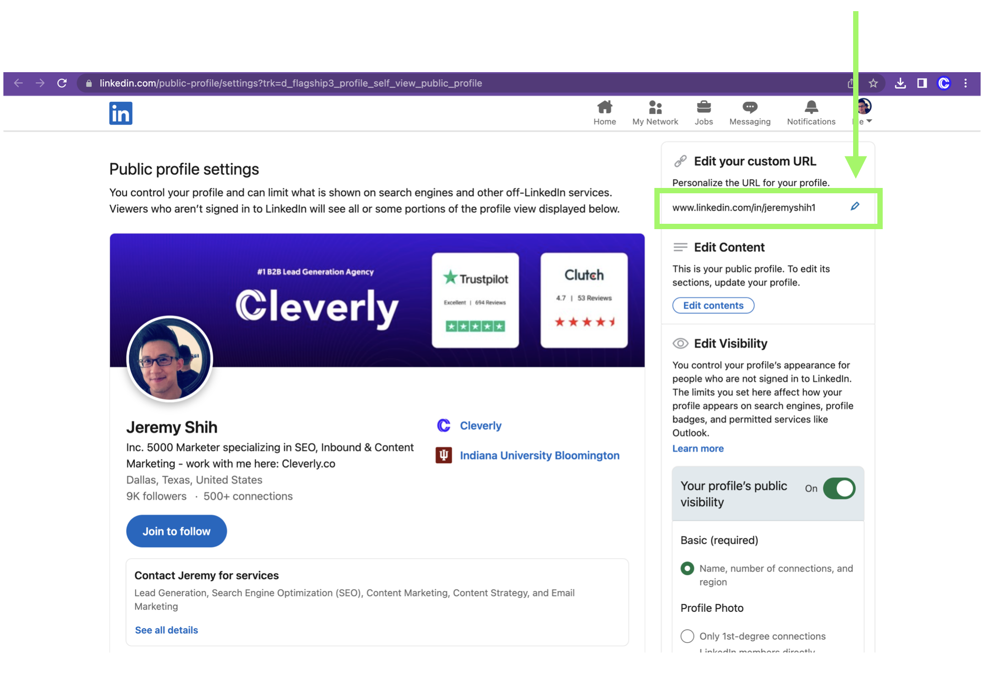
Task: Expand the Me dropdown arrow
Action: click(x=869, y=121)
